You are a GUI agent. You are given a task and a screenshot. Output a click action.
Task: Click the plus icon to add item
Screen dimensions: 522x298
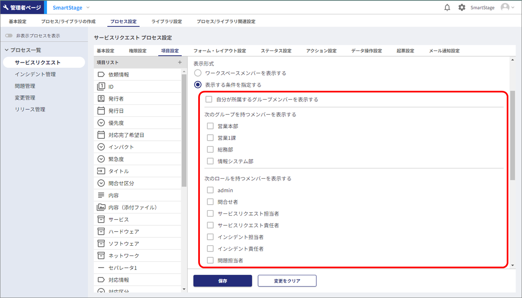coord(180,62)
